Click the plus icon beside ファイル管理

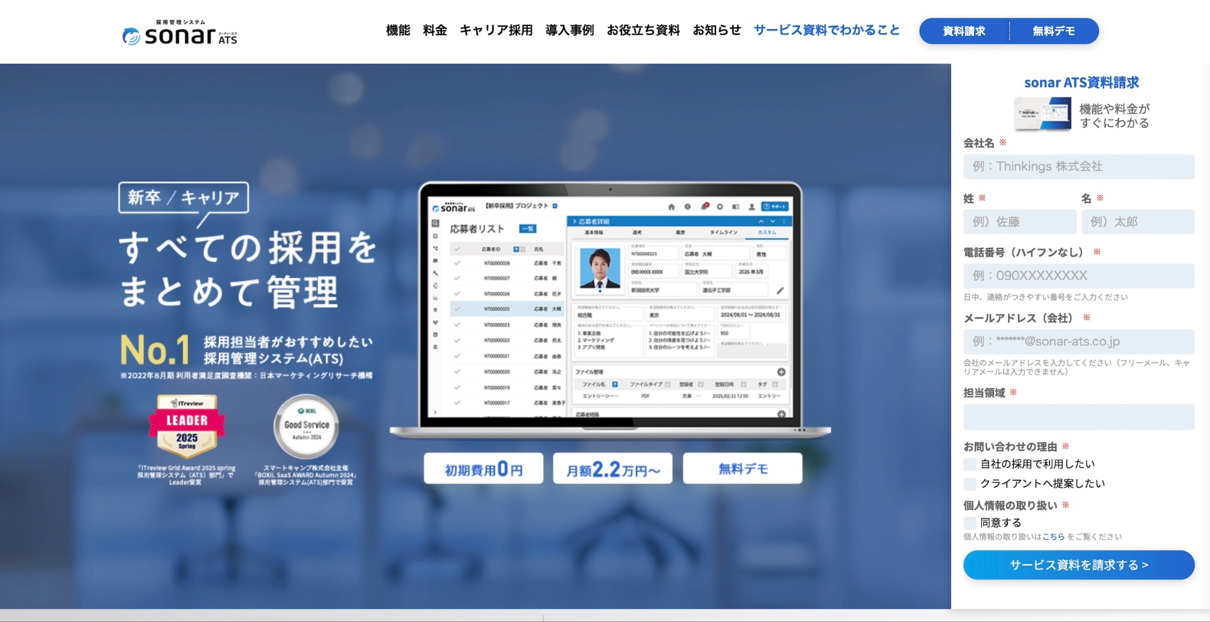781,372
